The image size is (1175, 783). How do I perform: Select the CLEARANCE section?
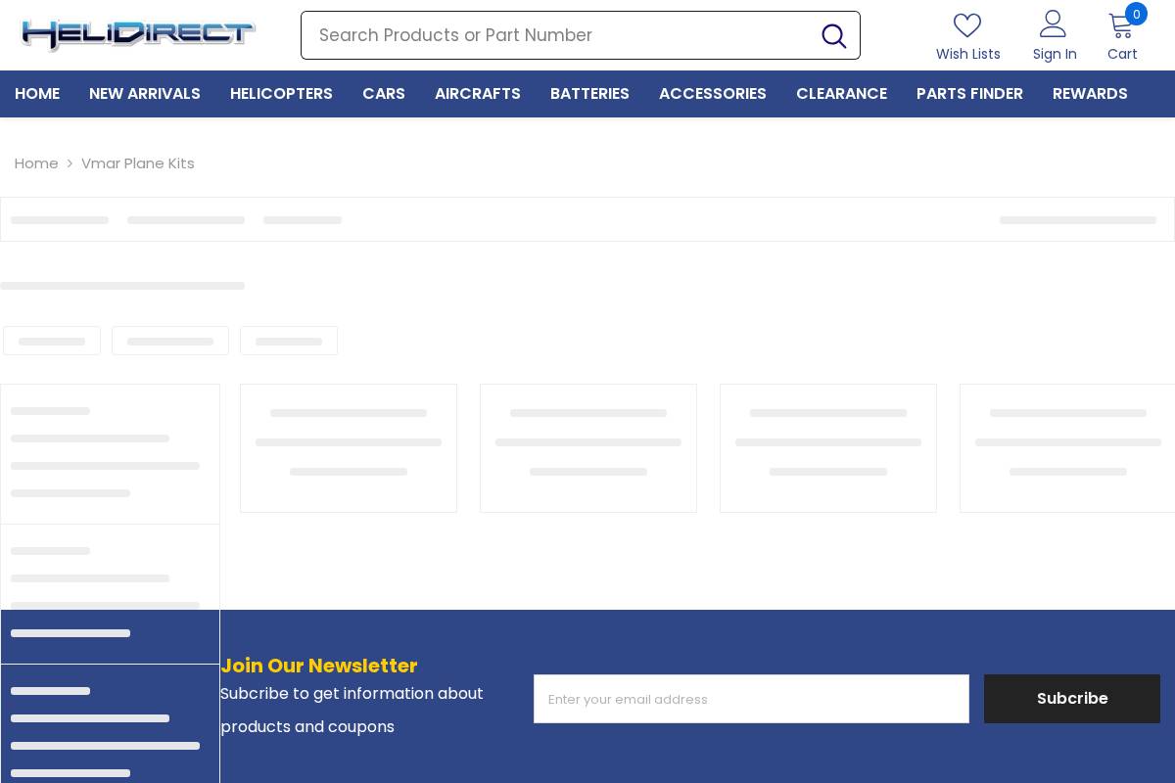[x=841, y=93]
